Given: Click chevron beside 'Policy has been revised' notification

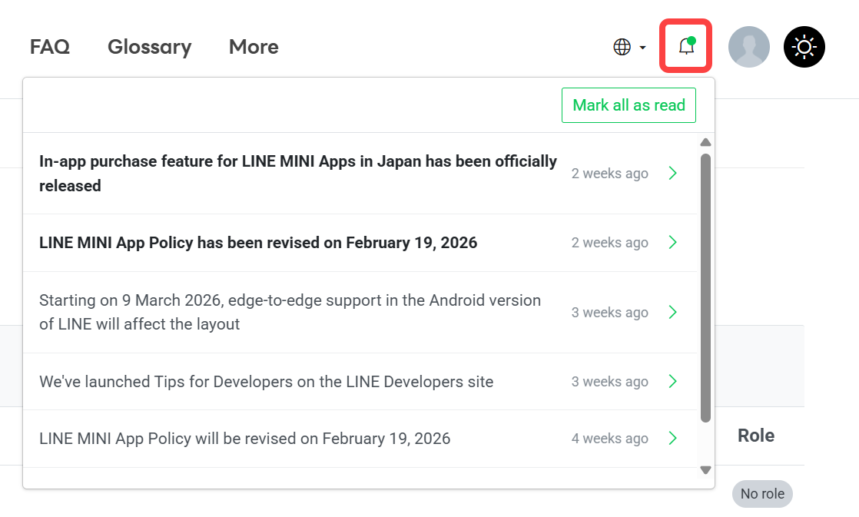Looking at the screenshot, I should tap(673, 243).
